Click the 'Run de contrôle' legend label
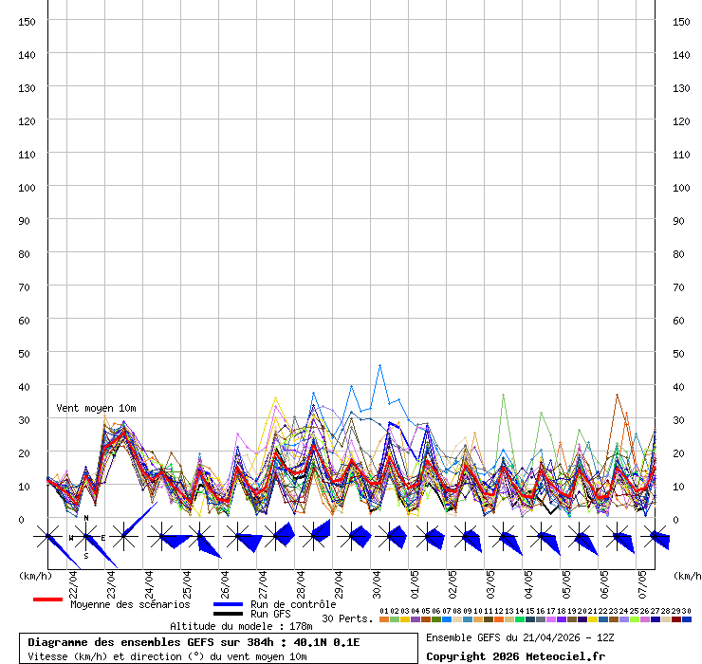Viewport: 702px width, 664px height. [x=293, y=604]
